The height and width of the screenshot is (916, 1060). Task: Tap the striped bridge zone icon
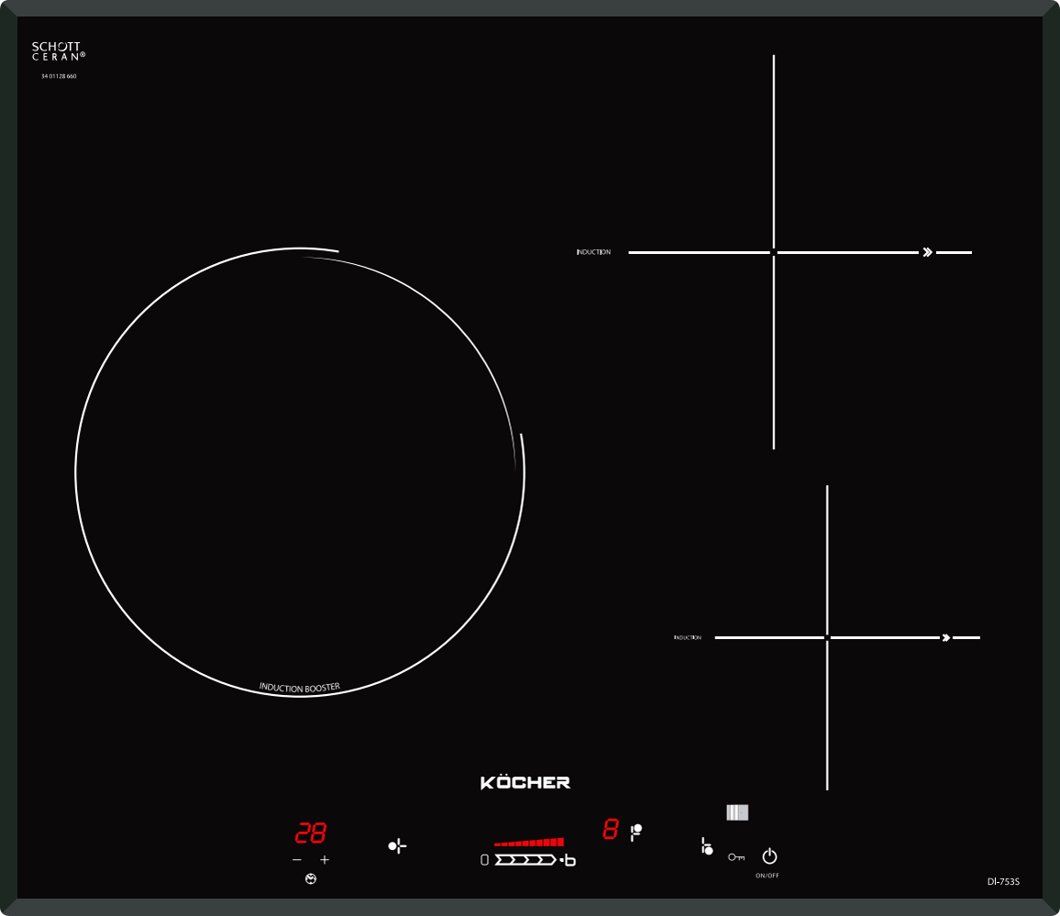coord(737,812)
